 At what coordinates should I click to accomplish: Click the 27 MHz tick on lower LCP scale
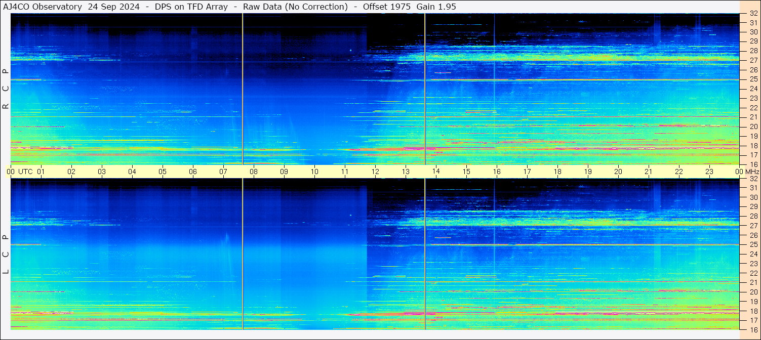(753, 226)
